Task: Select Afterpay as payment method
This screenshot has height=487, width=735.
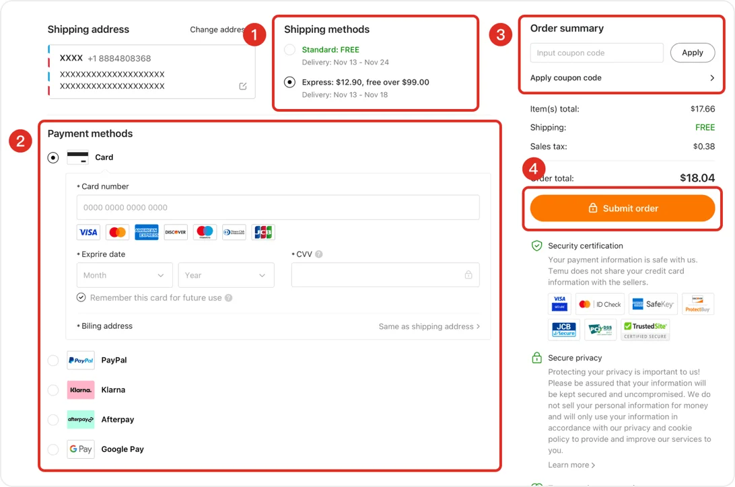Action: [53, 419]
